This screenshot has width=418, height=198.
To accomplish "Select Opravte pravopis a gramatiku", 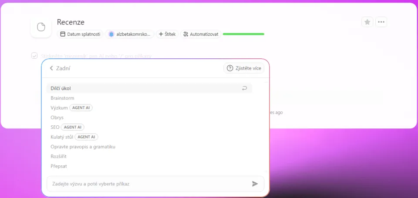I will (x=83, y=147).
